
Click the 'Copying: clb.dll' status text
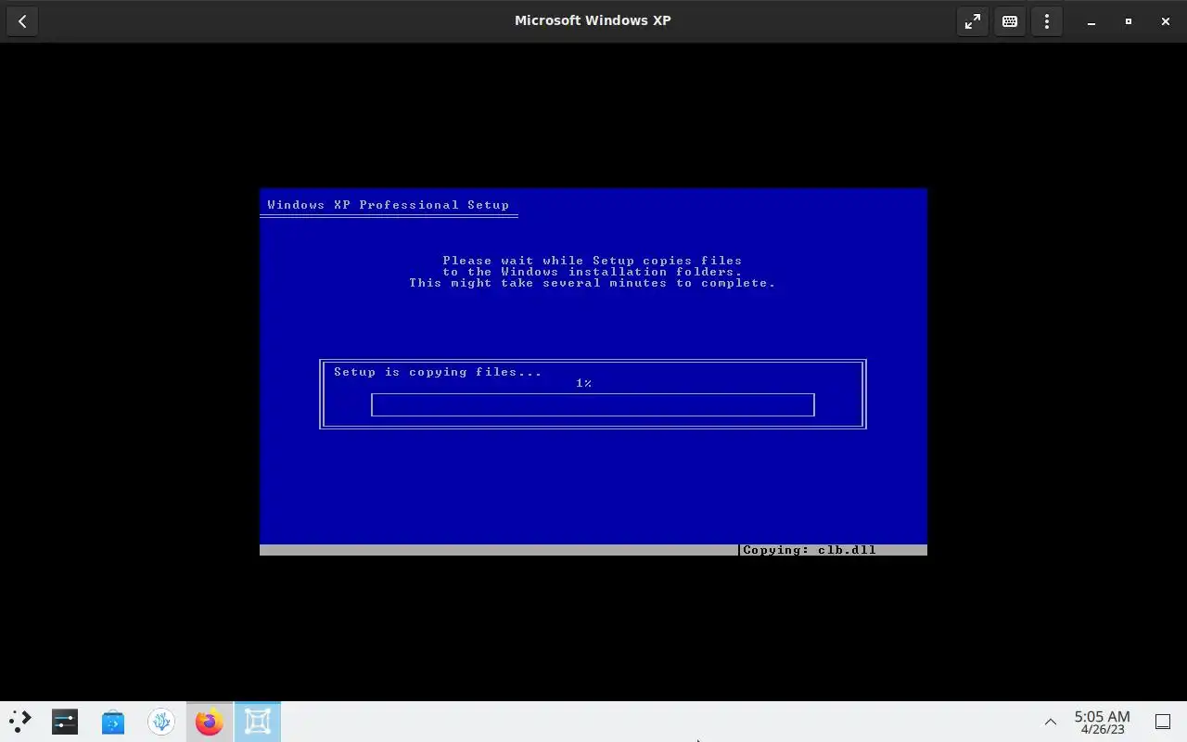810,550
